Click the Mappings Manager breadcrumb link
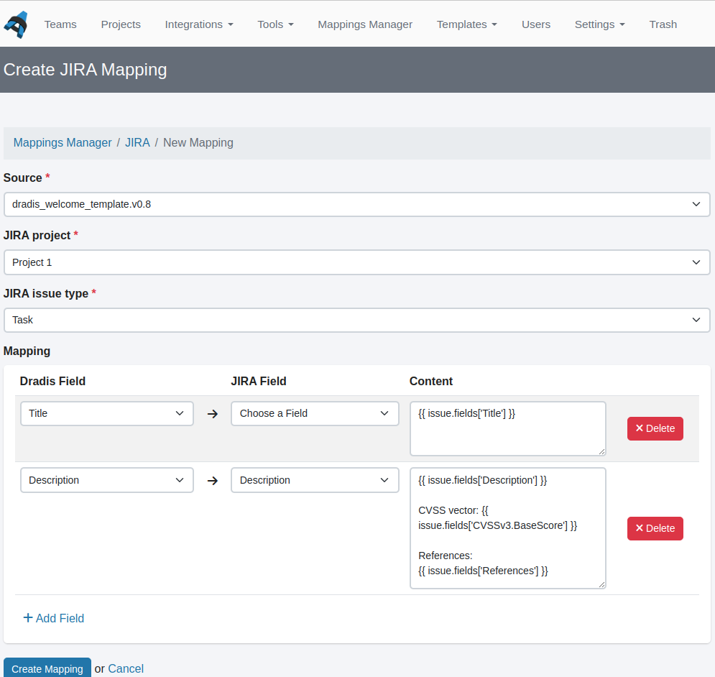Viewport: 715px width, 677px height. coord(62,142)
